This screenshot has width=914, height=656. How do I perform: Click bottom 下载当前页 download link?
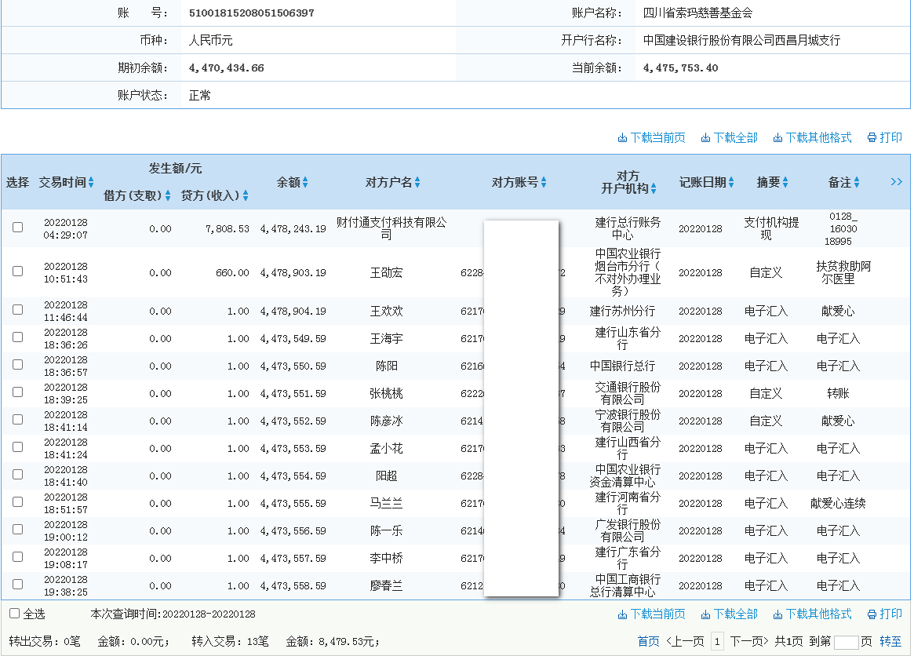(652, 614)
